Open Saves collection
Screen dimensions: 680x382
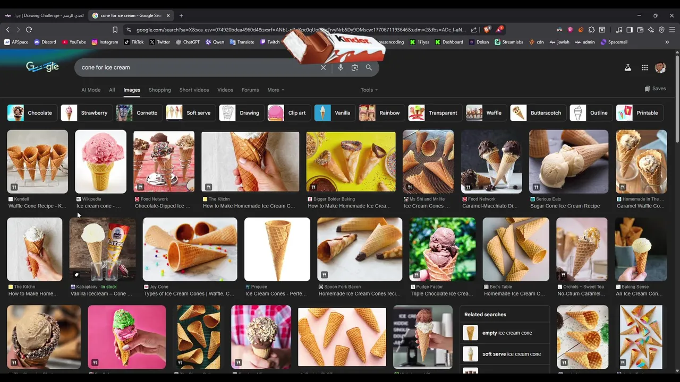pyautogui.click(x=655, y=89)
